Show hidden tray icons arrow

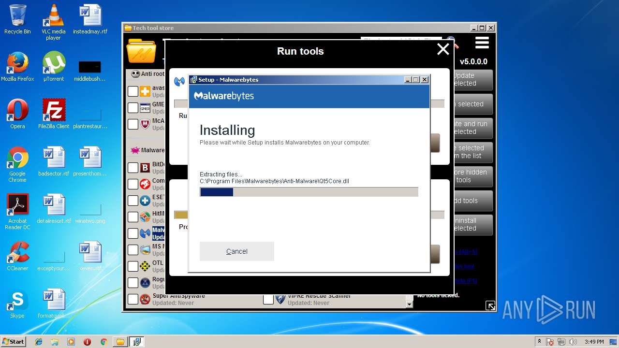[539, 342]
